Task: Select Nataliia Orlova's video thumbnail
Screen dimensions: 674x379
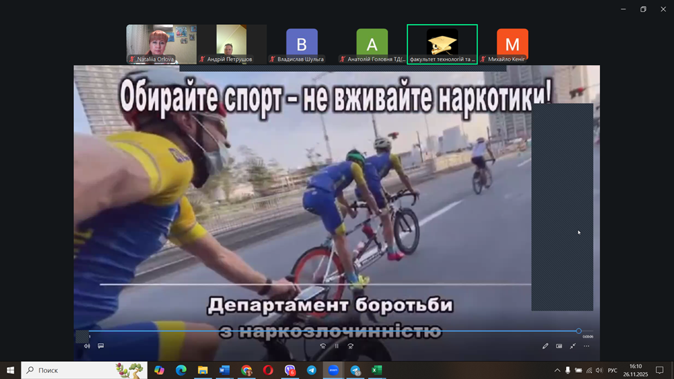Action: coord(161,44)
